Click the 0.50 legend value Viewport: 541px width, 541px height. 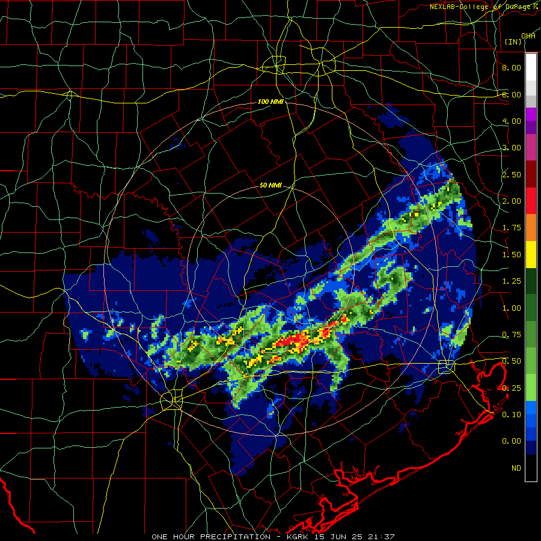[512, 361]
